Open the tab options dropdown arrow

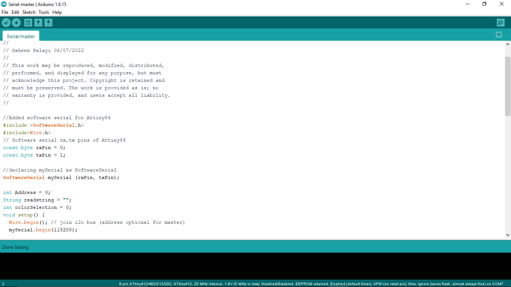click(x=499, y=35)
